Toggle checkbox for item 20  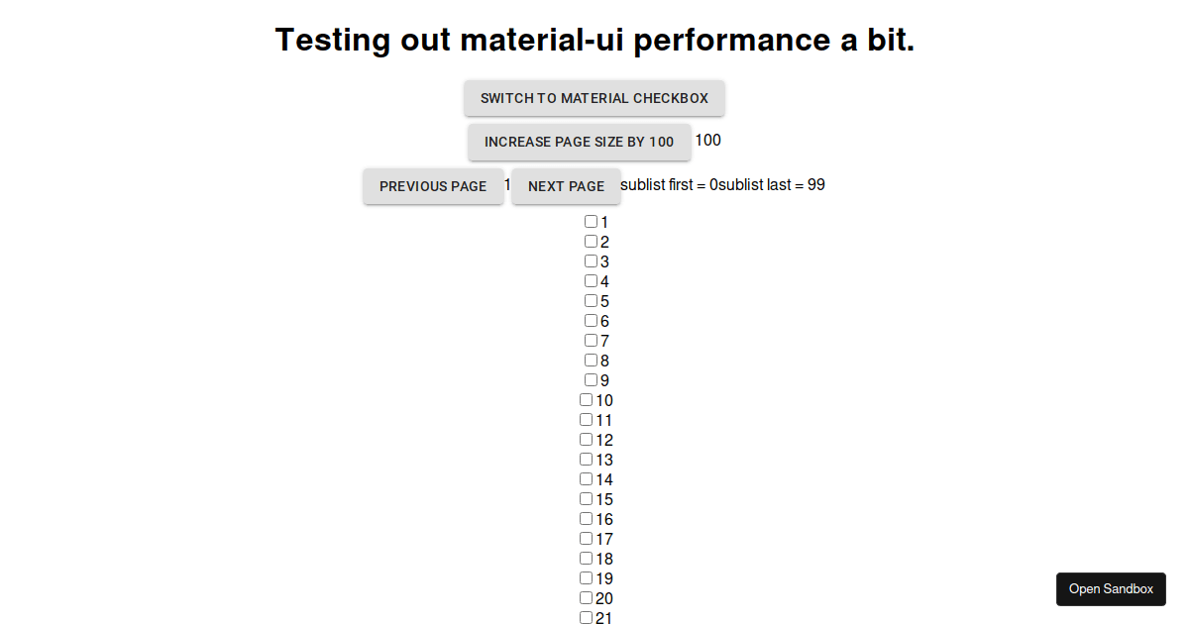pos(586,597)
